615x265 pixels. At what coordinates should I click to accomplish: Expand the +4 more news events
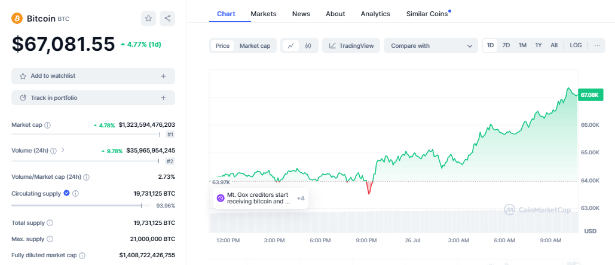tap(301, 199)
